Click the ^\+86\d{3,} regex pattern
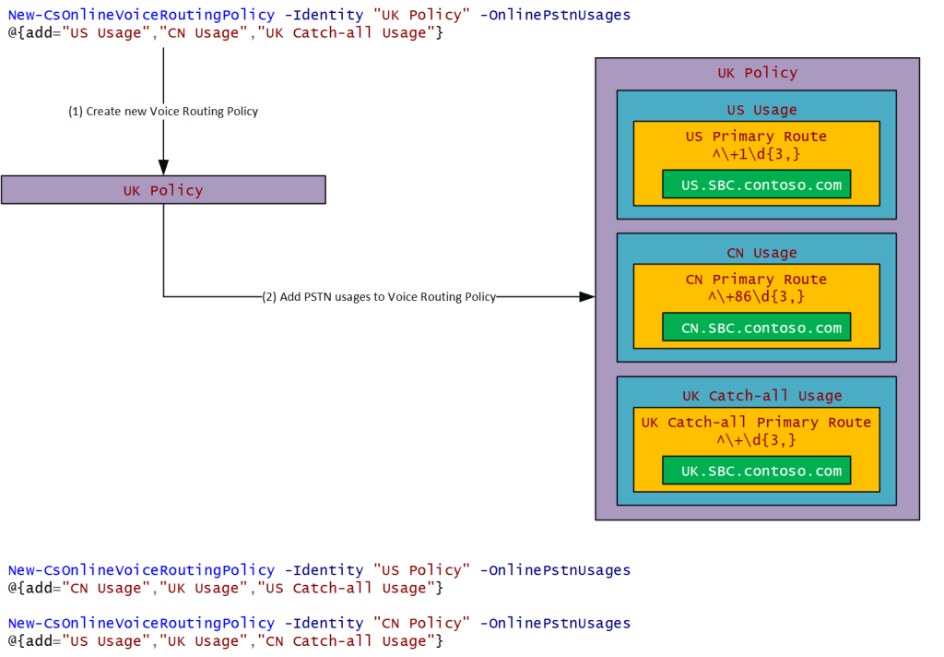944x657 pixels. tap(756, 297)
